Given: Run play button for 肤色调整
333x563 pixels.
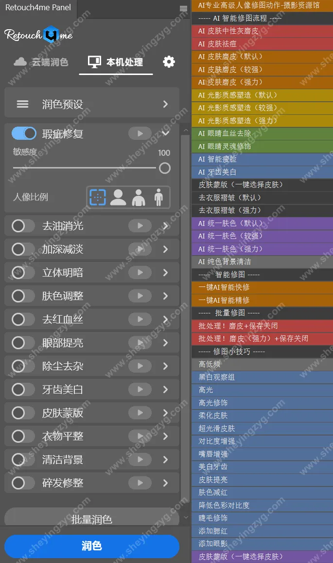Looking at the screenshot, I should pyautogui.click(x=140, y=296).
